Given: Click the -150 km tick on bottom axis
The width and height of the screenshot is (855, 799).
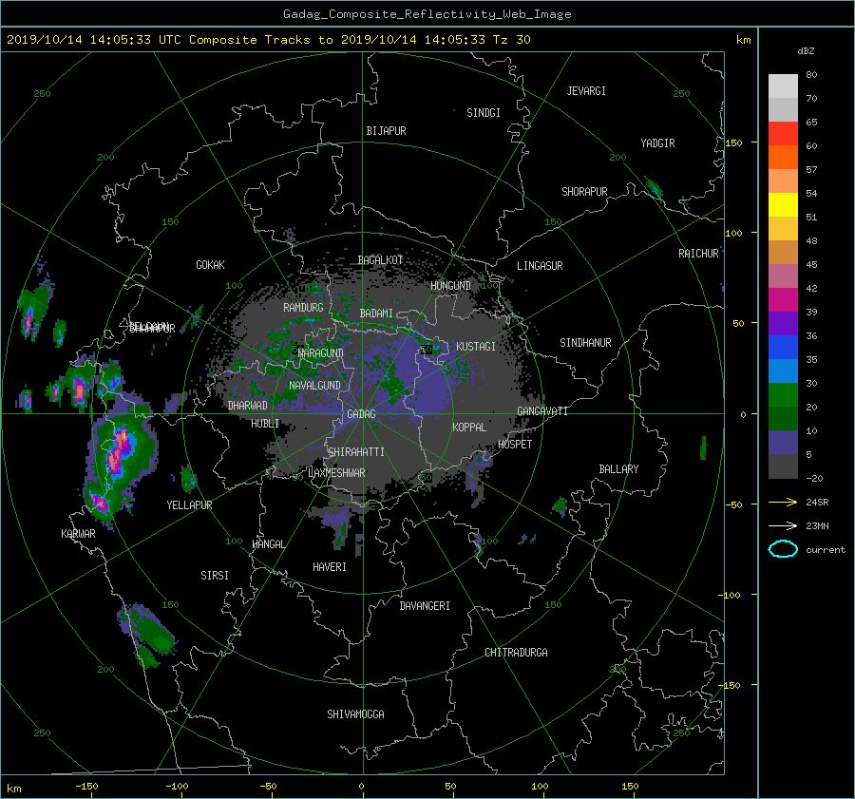Looking at the screenshot, I should (x=86, y=787).
